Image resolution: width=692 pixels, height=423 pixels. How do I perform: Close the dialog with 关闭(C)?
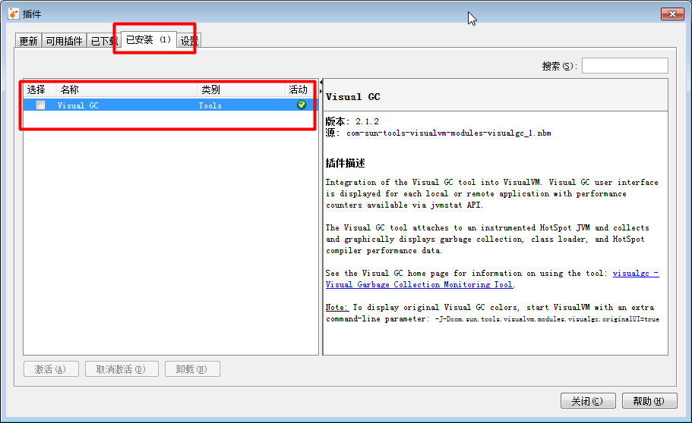588,400
